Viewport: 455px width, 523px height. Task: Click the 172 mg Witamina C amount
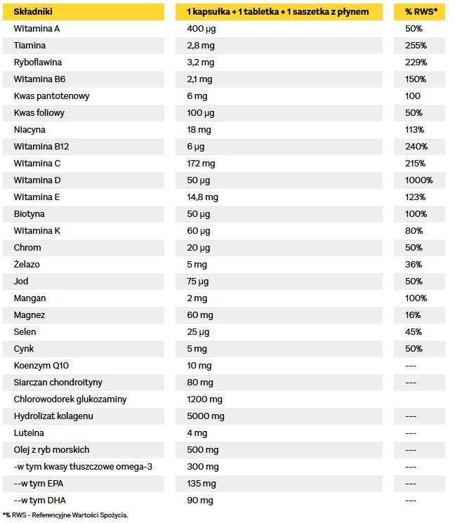tap(201, 164)
